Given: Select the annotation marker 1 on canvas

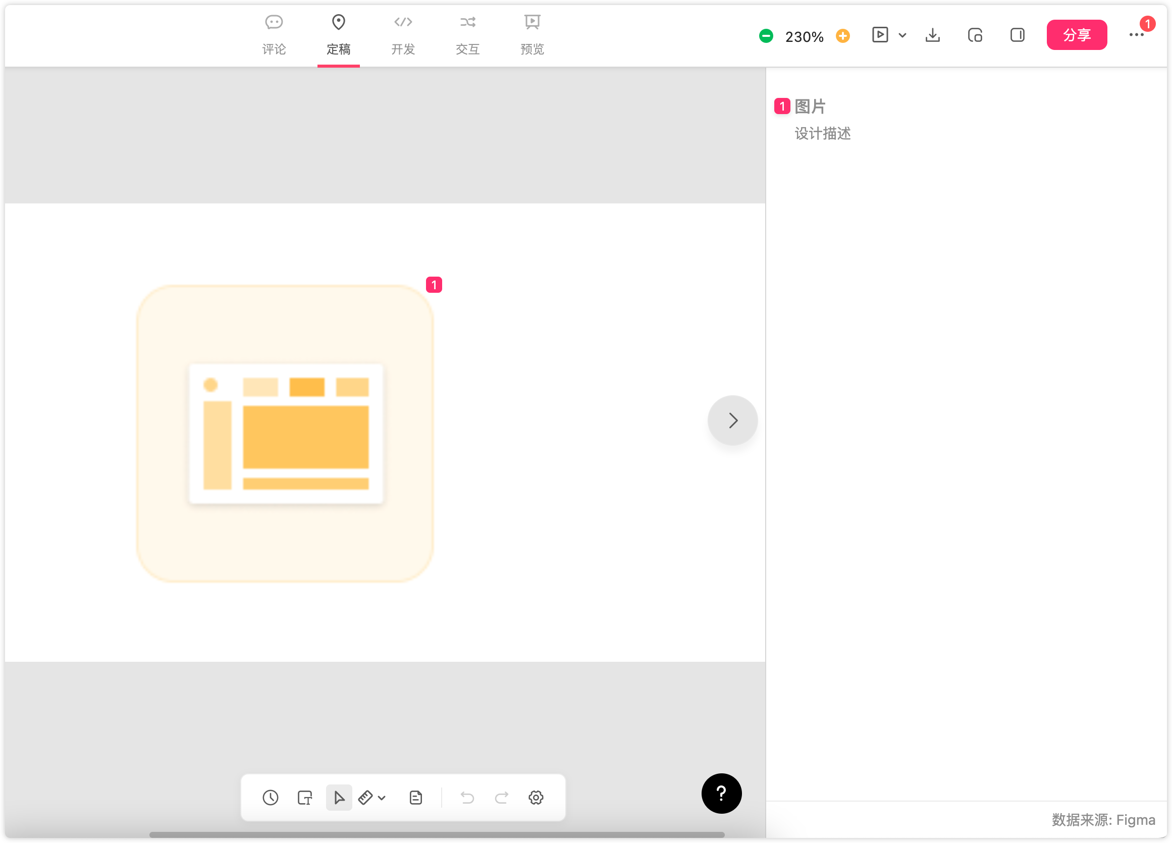Looking at the screenshot, I should tap(434, 285).
